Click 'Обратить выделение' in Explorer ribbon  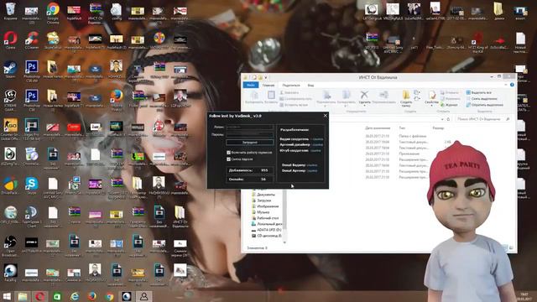click(484, 105)
